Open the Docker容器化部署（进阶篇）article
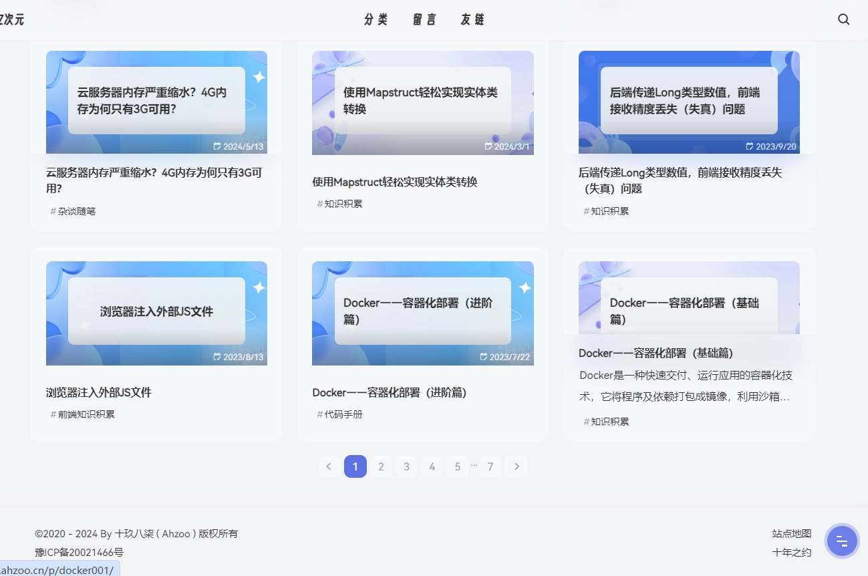868x576 pixels. (x=390, y=393)
